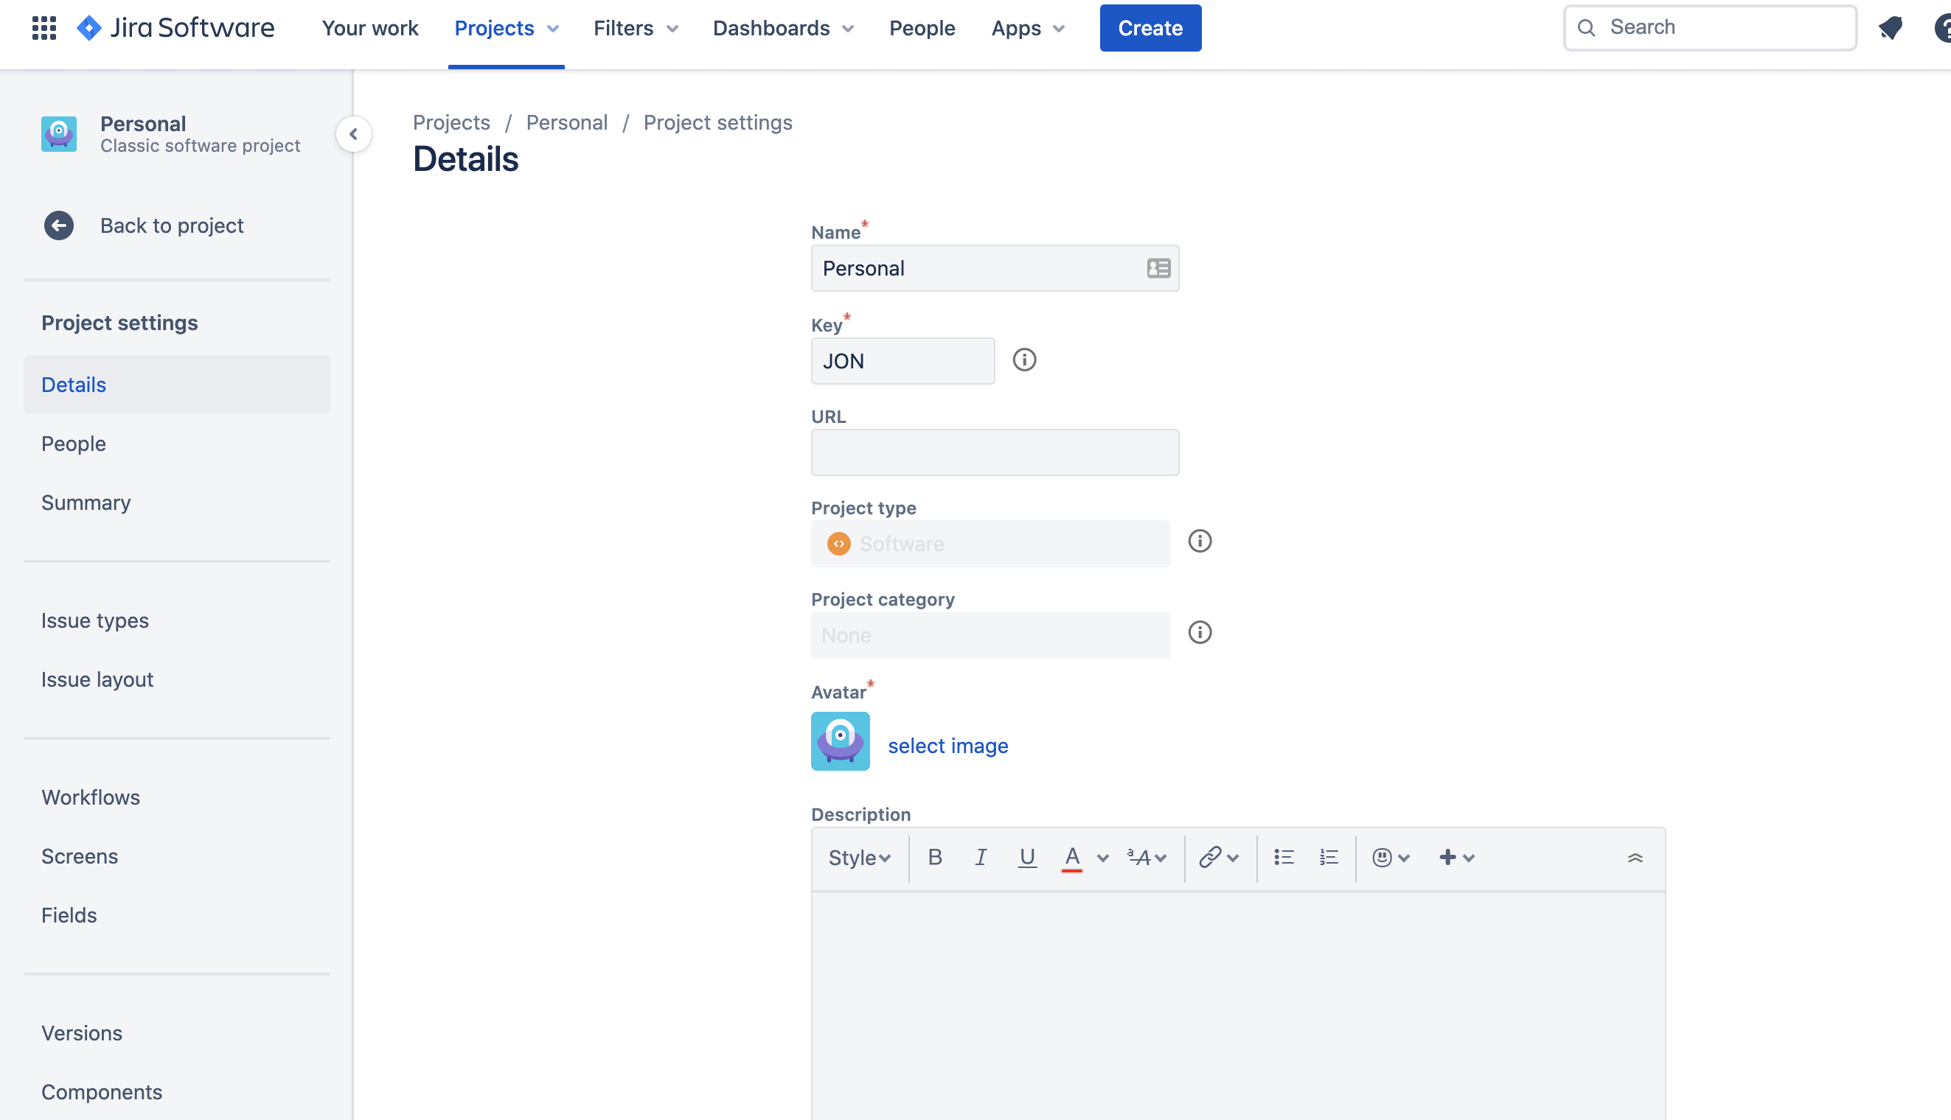Collapse the Description editor toolbar
This screenshot has height=1120, width=1951.
pos(1635,857)
